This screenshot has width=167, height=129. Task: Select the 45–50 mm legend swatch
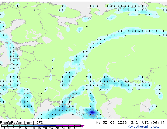point(77,126)
